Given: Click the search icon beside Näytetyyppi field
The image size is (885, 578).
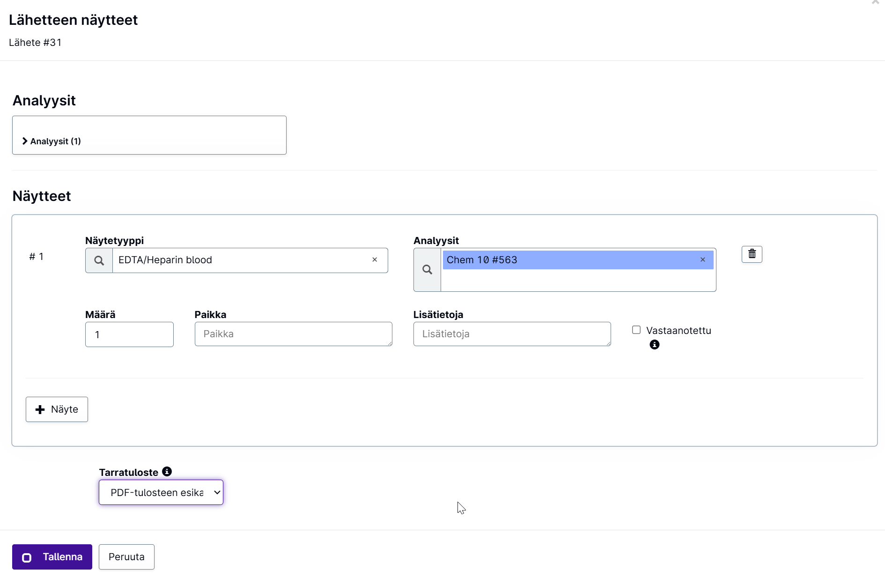Looking at the screenshot, I should point(99,260).
